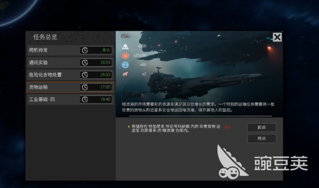Click the objective text starting 将储存在 特加星系
The width and height of the screenshot is (319, 188).
click(x=176, y=128)
